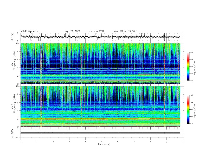Click the ch.2 "Frequency (kHz)" axis label

(15, 103)
